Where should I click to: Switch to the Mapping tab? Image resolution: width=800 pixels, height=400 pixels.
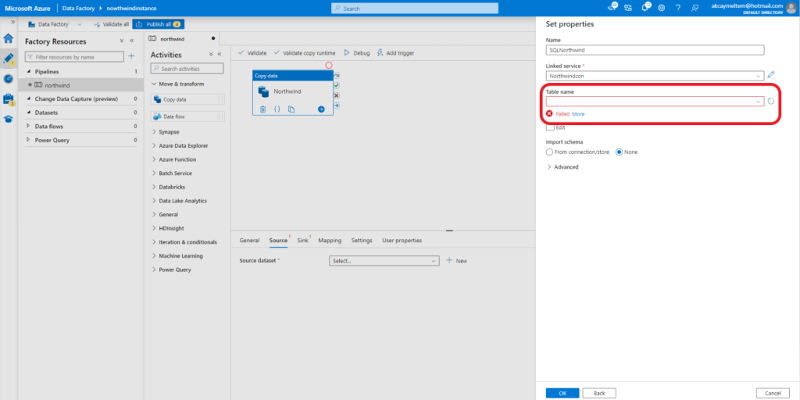coord(330,241)
